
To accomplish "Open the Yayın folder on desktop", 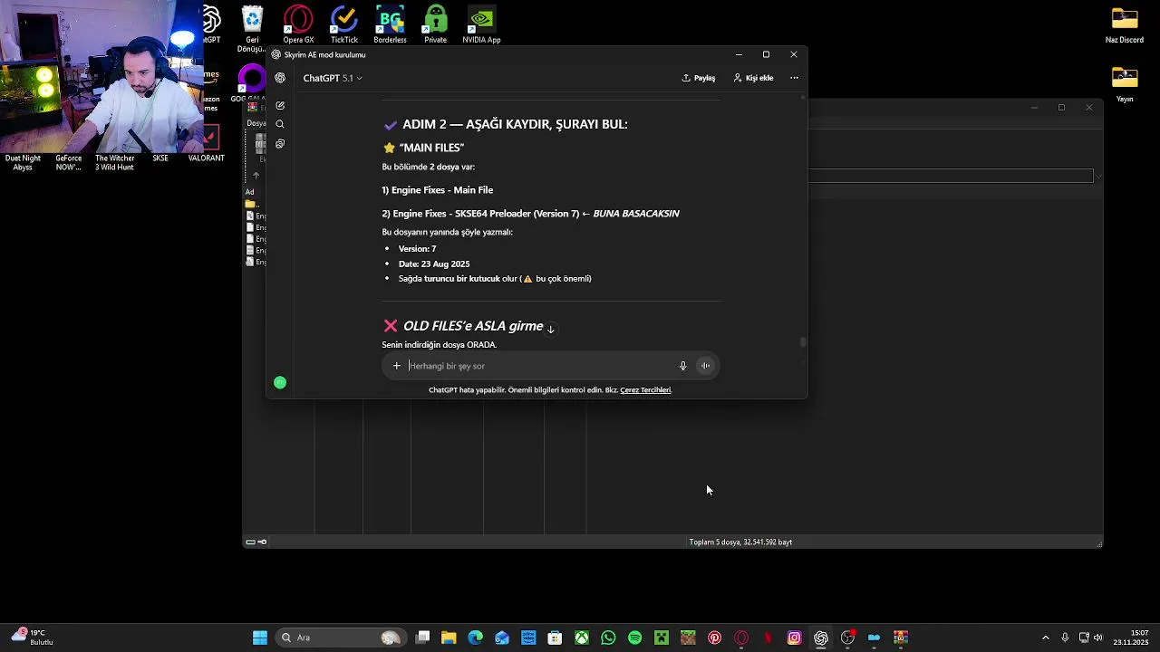I will (x=1125, y=84).
